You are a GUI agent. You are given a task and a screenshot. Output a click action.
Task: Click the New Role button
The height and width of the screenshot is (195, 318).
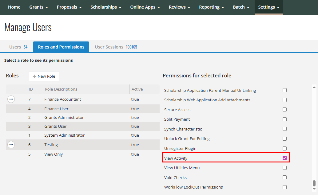click(x=44, y=76)
